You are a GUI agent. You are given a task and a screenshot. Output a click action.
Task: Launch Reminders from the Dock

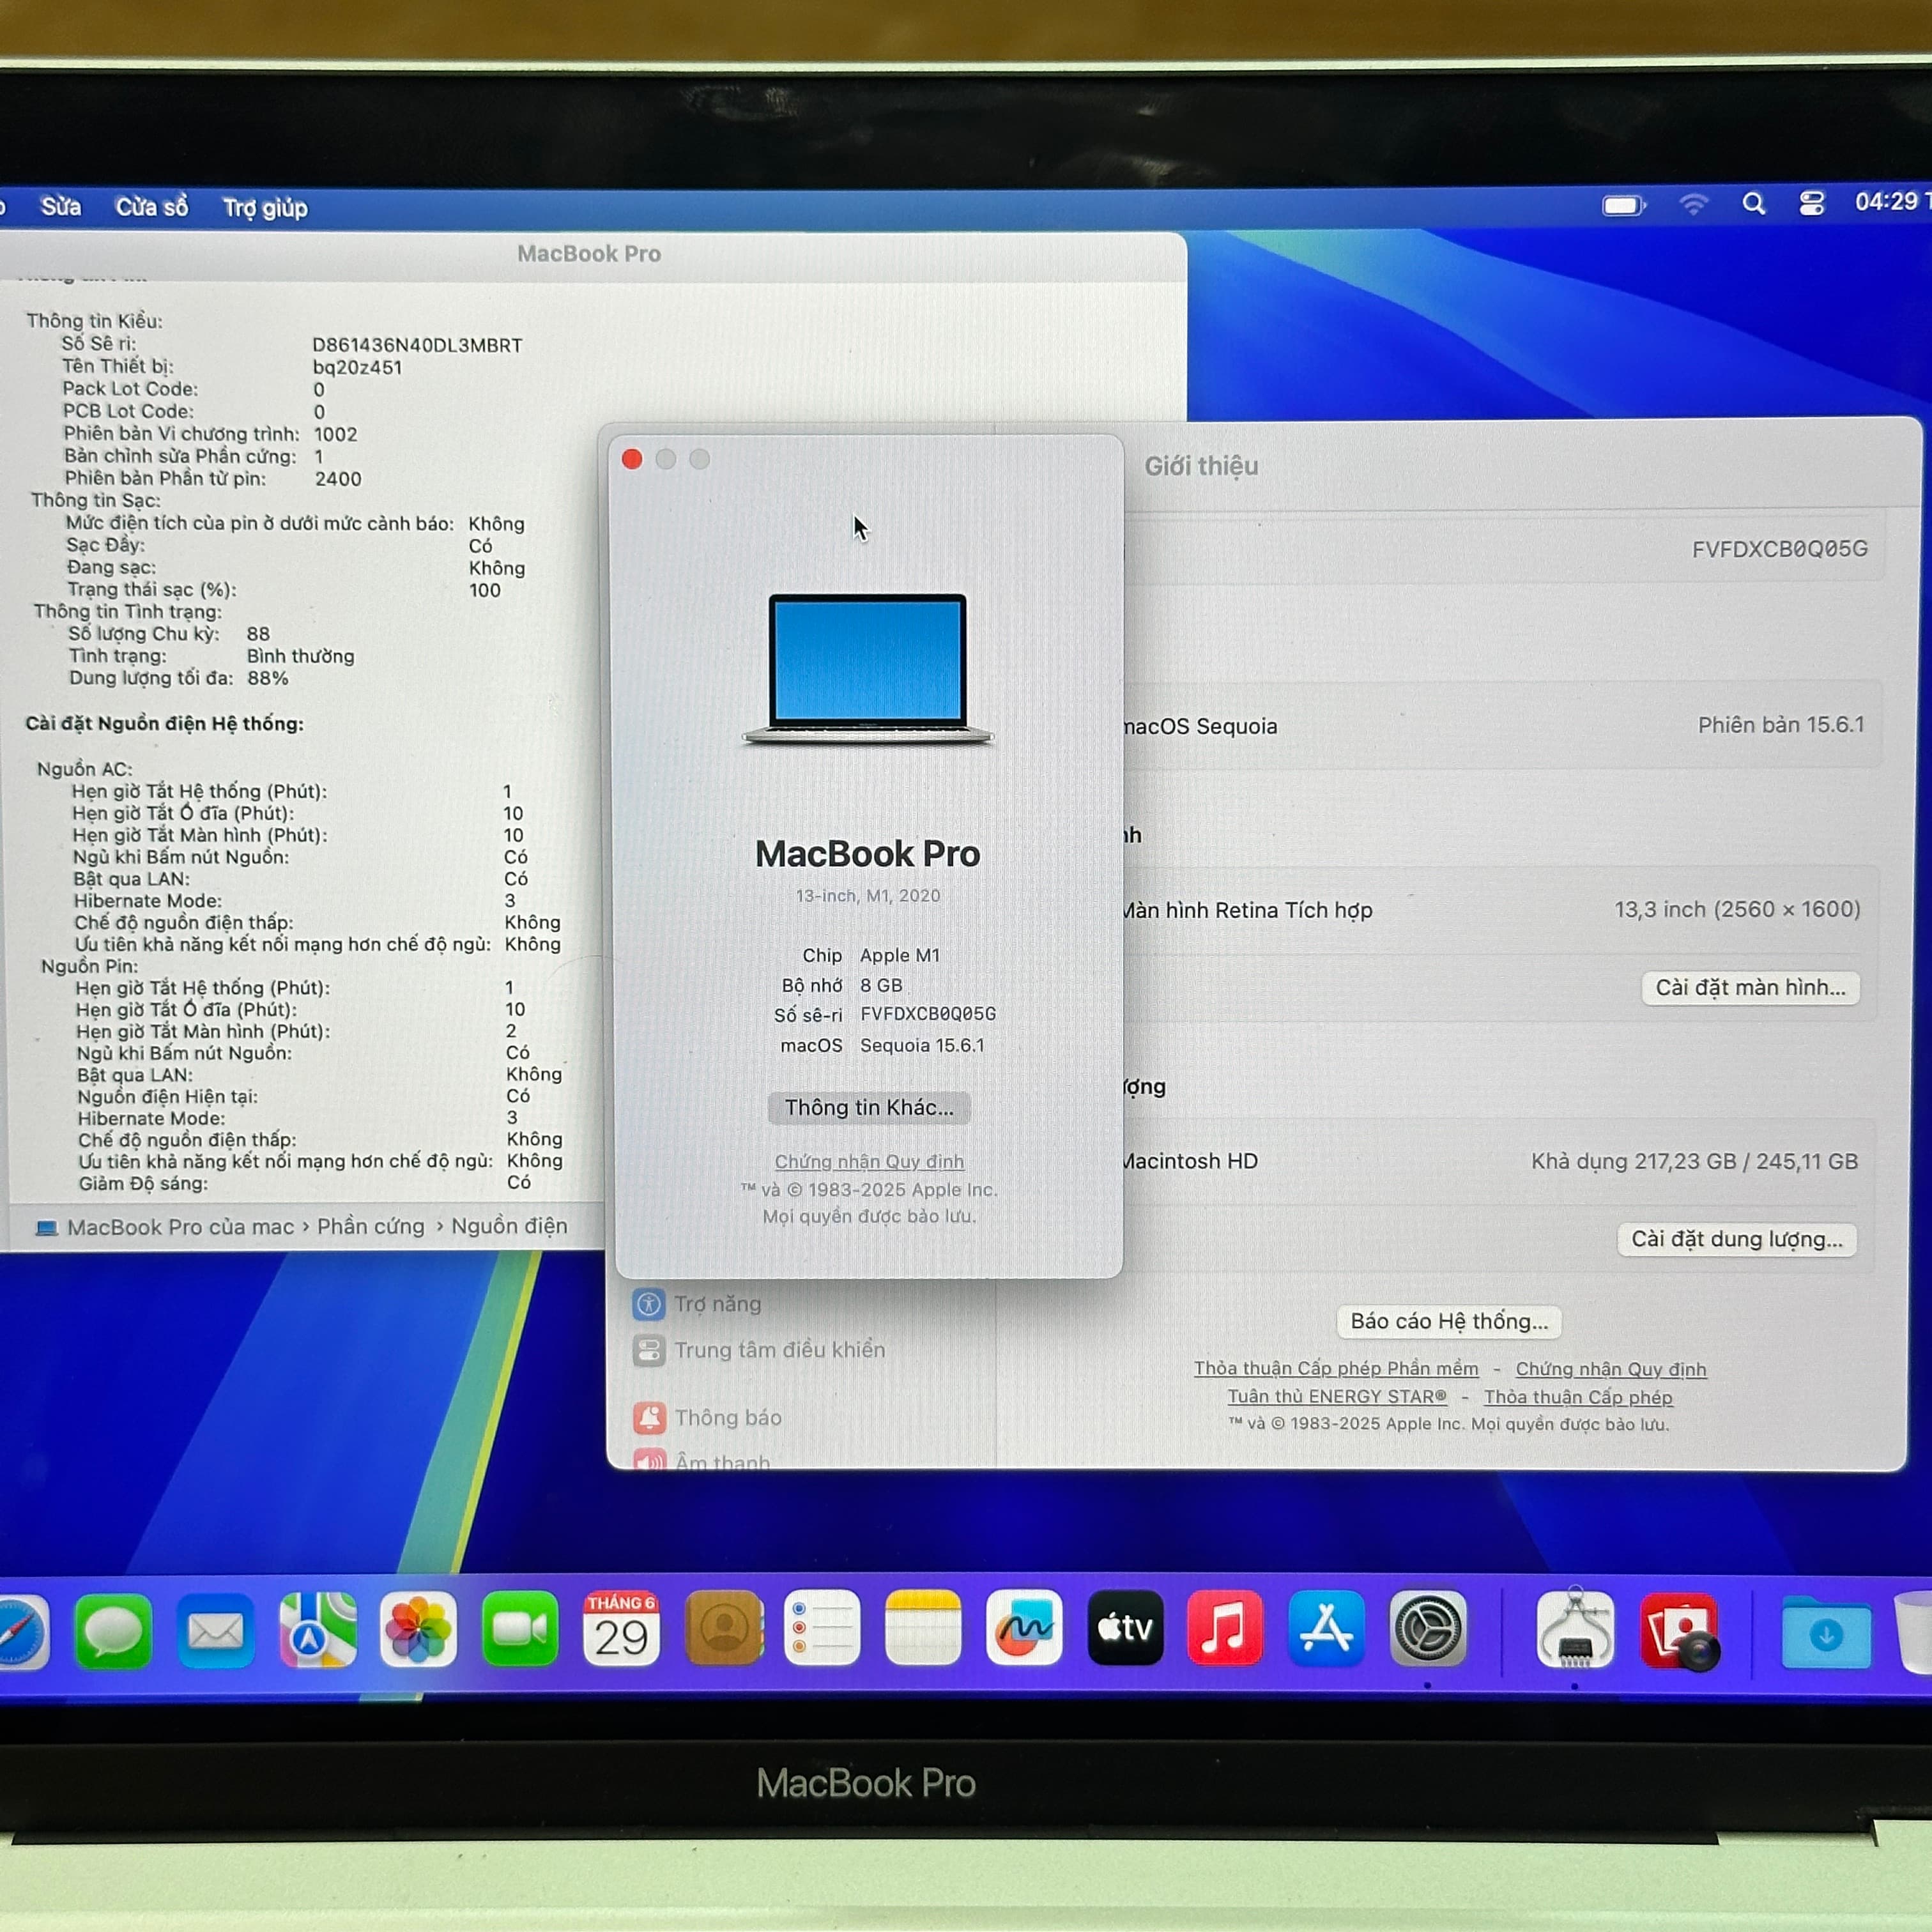(822, 1629)
